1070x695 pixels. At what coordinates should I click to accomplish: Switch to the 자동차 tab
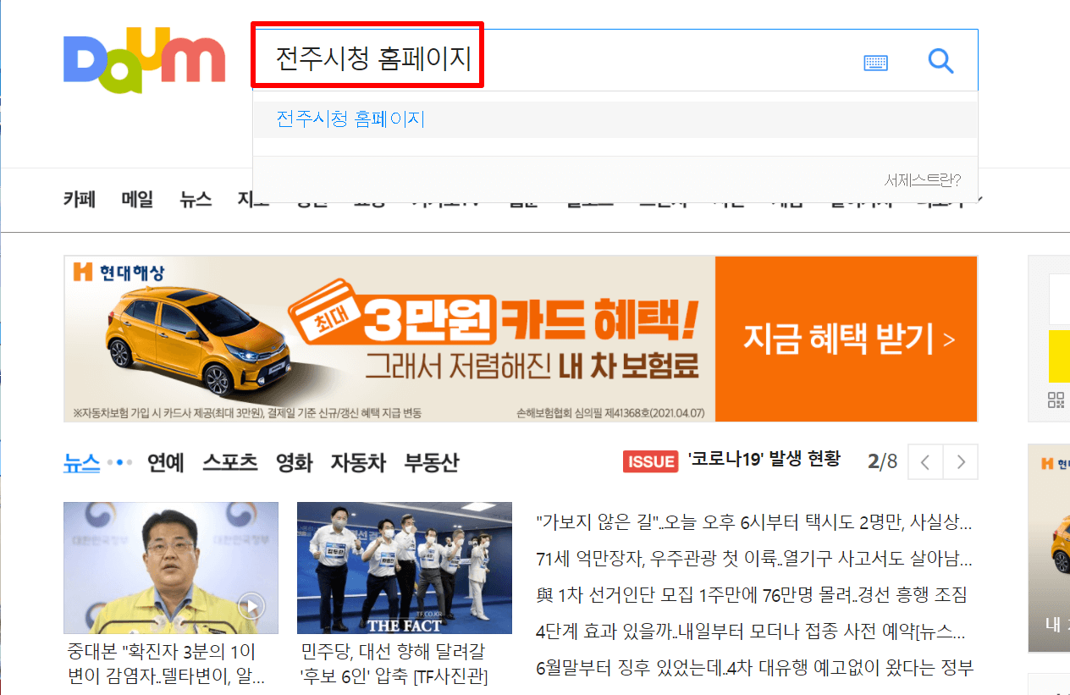point(358,463)
